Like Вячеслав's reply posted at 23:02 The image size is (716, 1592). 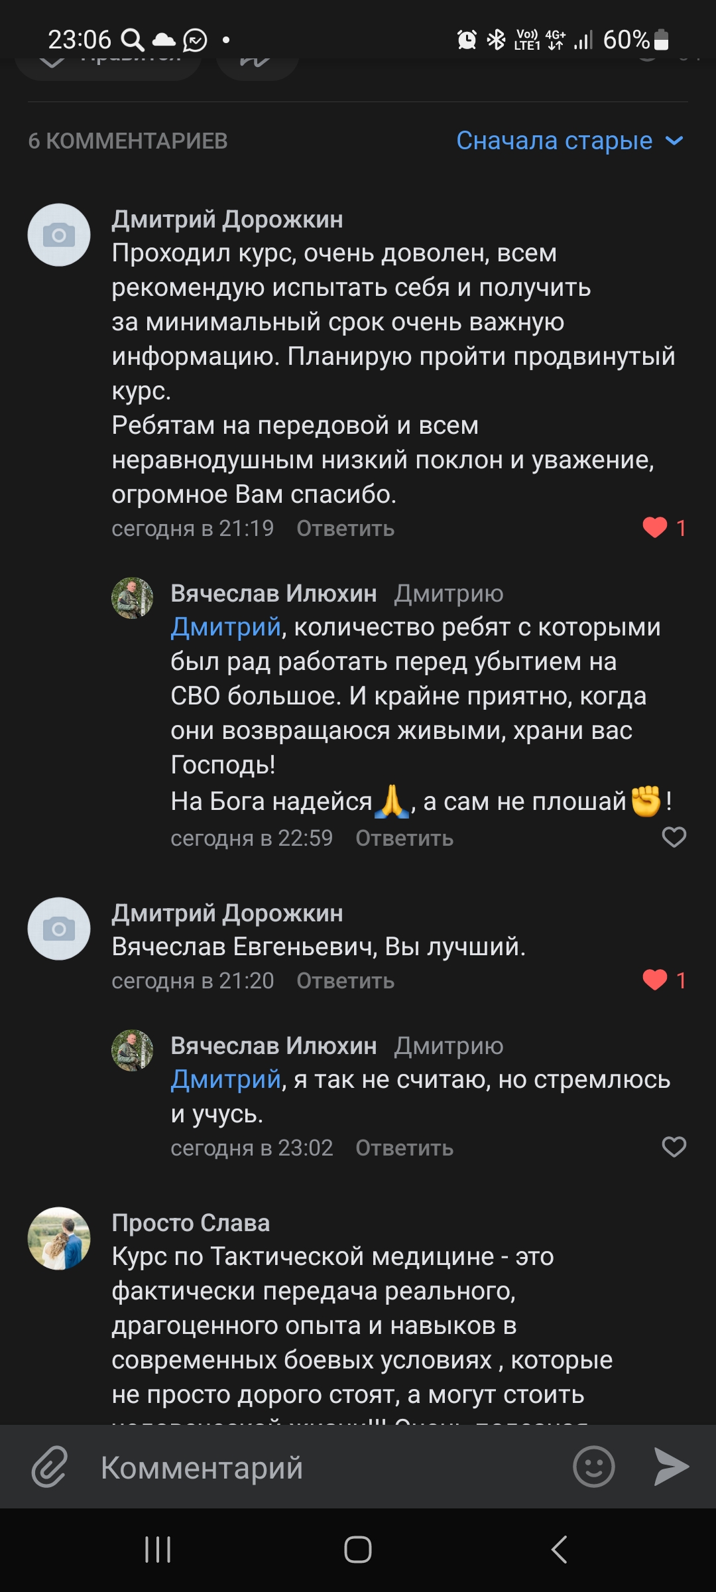(674, 1147)
